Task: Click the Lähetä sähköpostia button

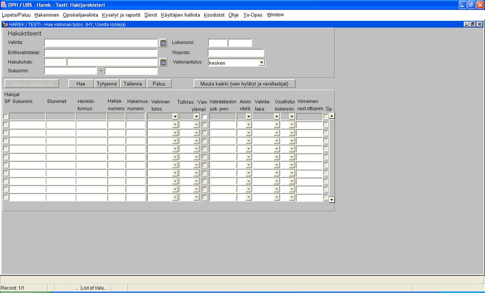Action: 32,84
